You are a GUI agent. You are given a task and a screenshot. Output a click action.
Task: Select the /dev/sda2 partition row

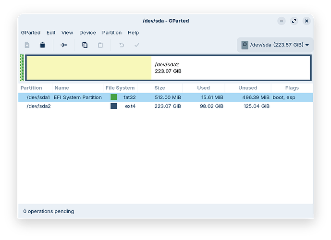tap(166, 106)
